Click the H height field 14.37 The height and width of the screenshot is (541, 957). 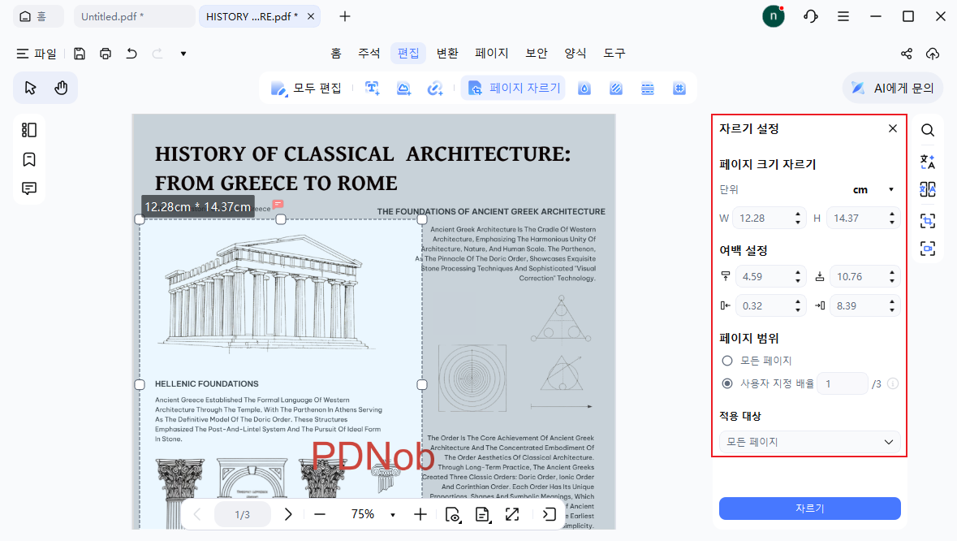pyautogui.click(x=862, y=218)
